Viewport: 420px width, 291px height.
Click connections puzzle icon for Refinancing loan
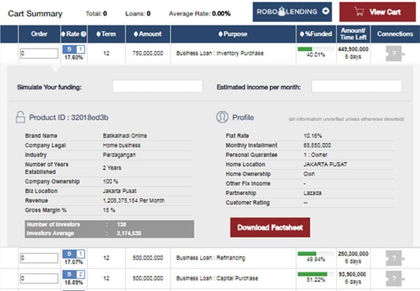(395, 257)
